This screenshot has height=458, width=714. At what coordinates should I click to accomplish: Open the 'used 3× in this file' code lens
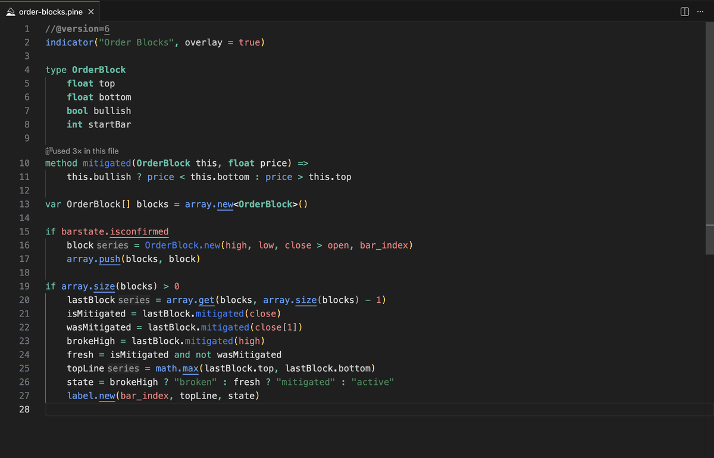point(86,151)
